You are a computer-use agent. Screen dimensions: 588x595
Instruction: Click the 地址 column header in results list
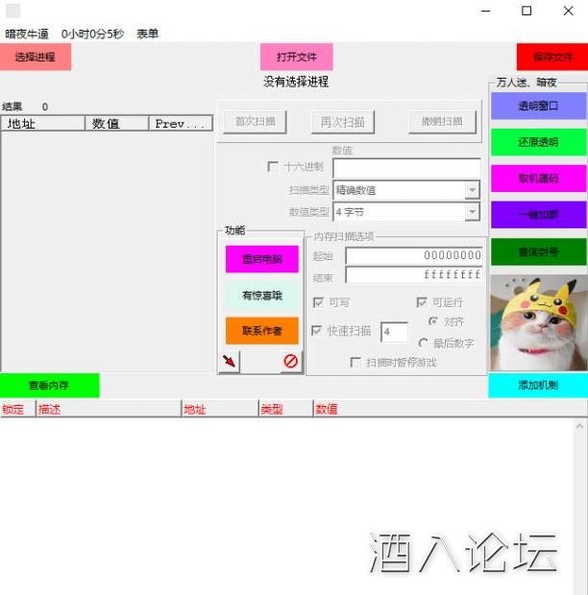pyautogui.click(x=43, y=124)
